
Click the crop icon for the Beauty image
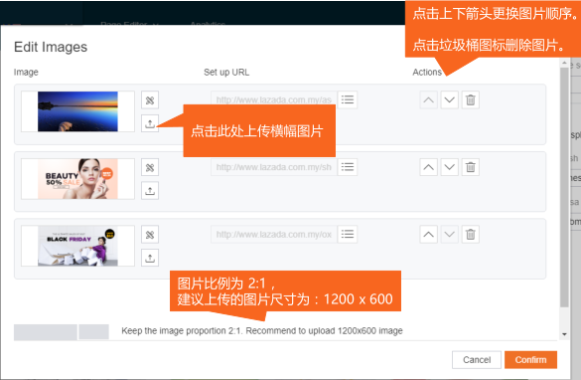150,167
